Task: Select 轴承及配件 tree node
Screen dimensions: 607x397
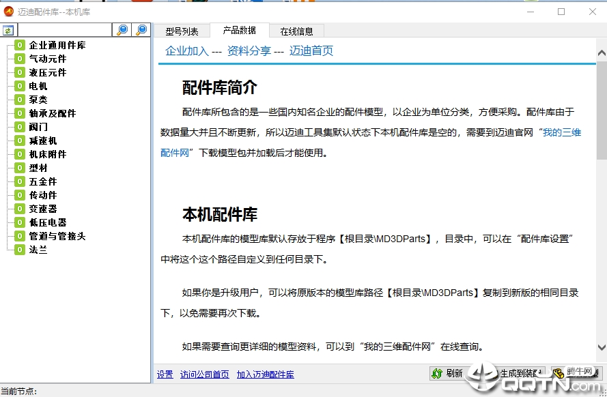Action: click(x=53, y=113)
